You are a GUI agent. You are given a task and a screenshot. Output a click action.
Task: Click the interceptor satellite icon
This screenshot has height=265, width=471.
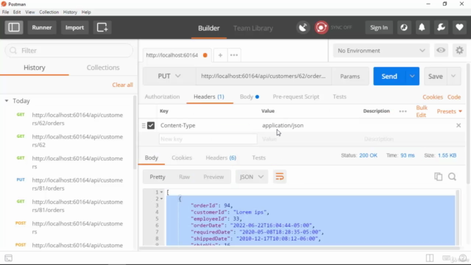pos(302,28)
